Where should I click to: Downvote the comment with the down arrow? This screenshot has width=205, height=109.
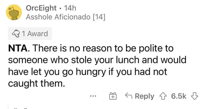(194, 96)
